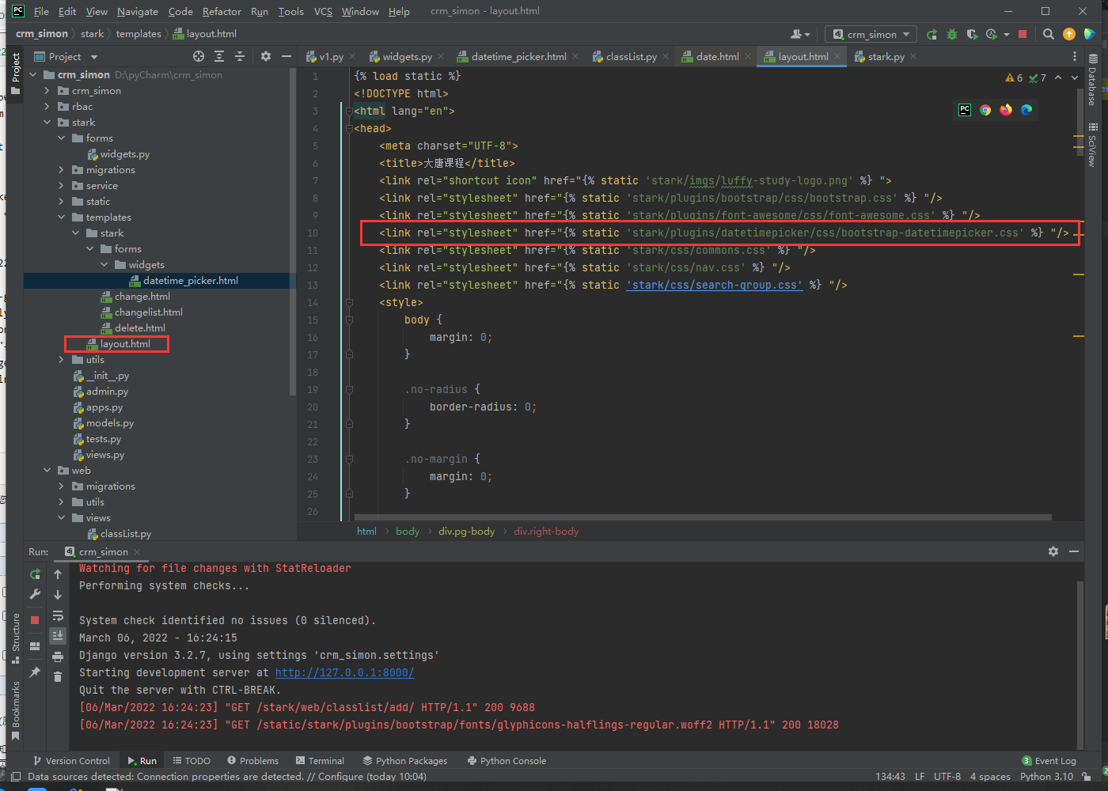Image resolution: width=1108 pixels, height=791 pixels.
Task: Go down the stack trace arrow
Action: pyautogui.click(x=58, y=594)
